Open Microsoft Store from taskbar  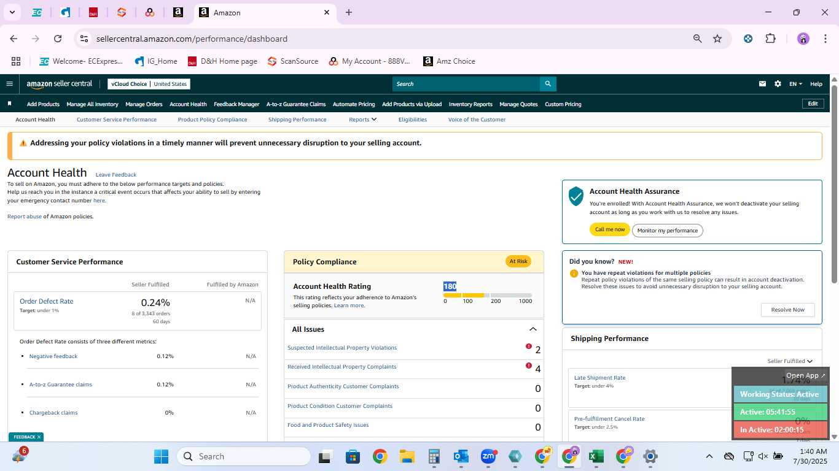click(x=353, y=456)
